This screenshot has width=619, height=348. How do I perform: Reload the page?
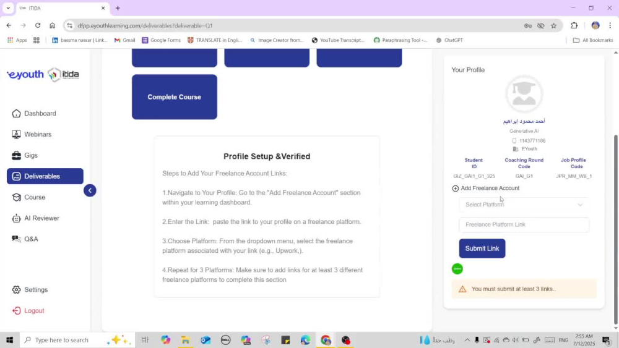pos(38,25)
